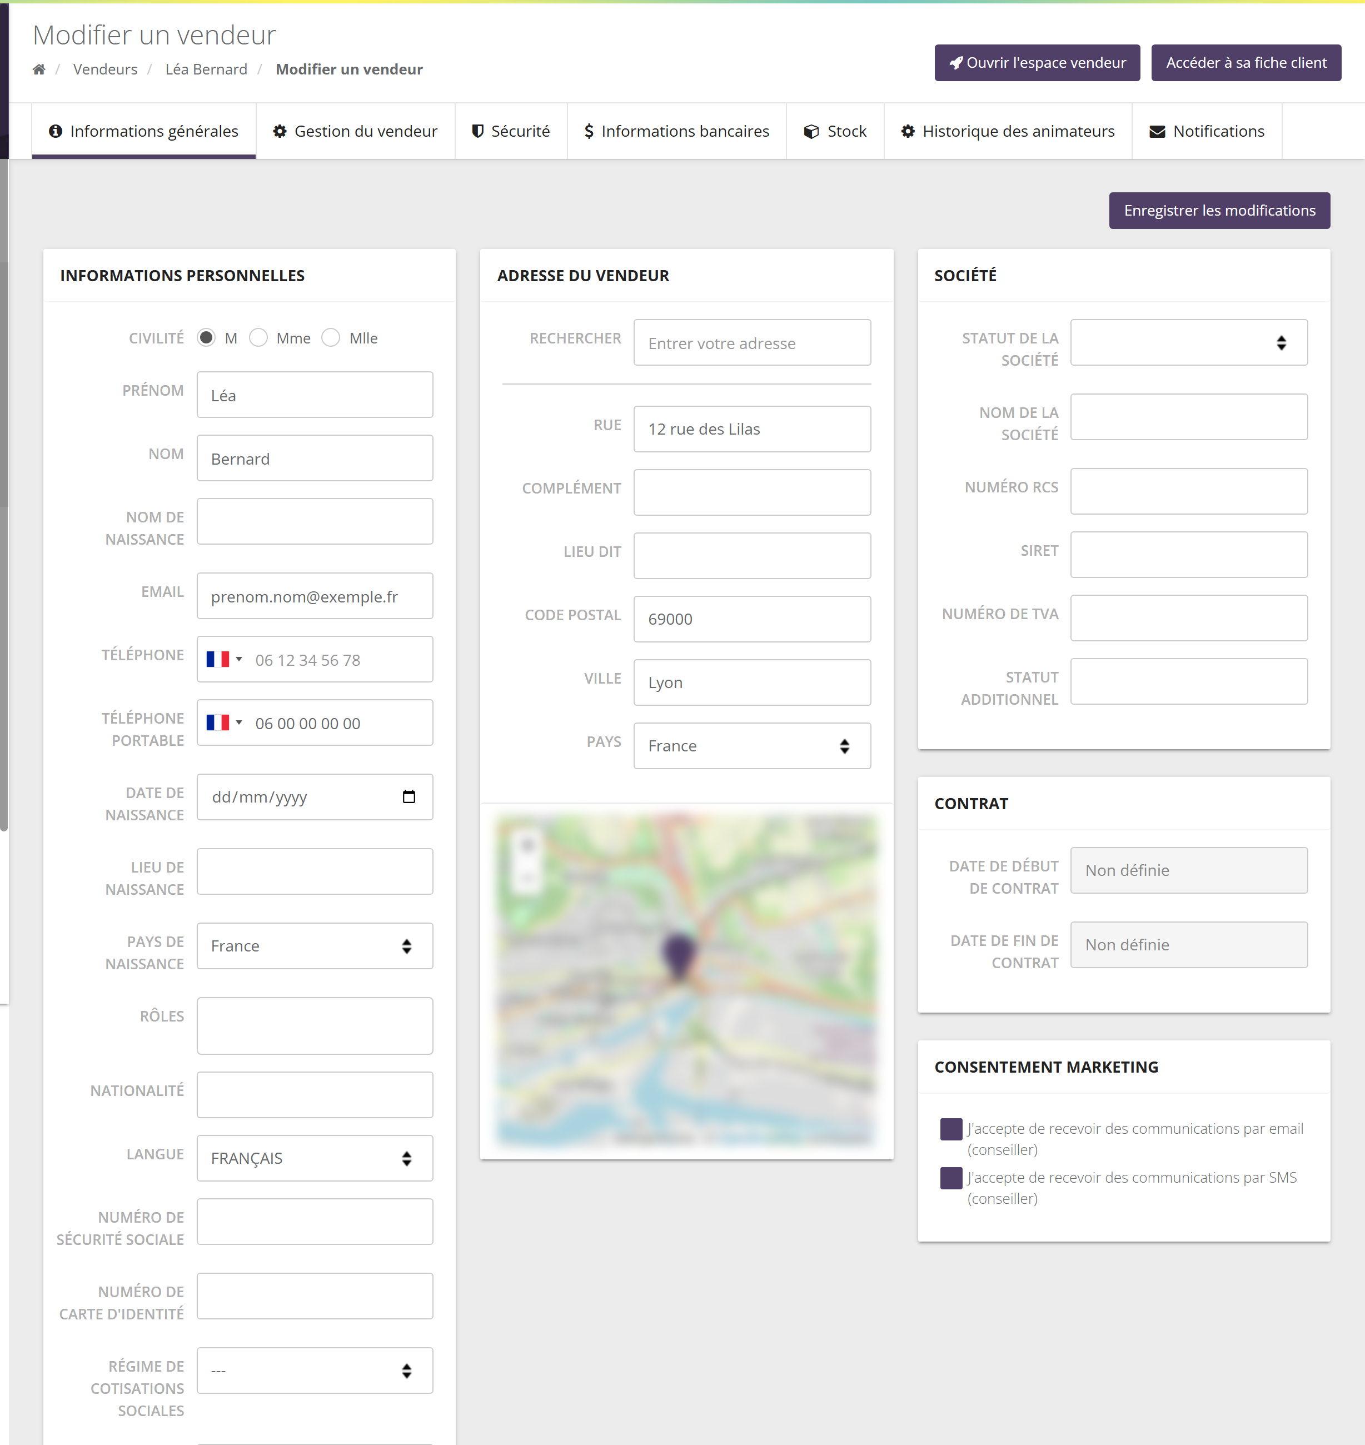1365x1445 pixels.
Task: Toggle SMS communications consent checkbox
Action: point(951,1177)
